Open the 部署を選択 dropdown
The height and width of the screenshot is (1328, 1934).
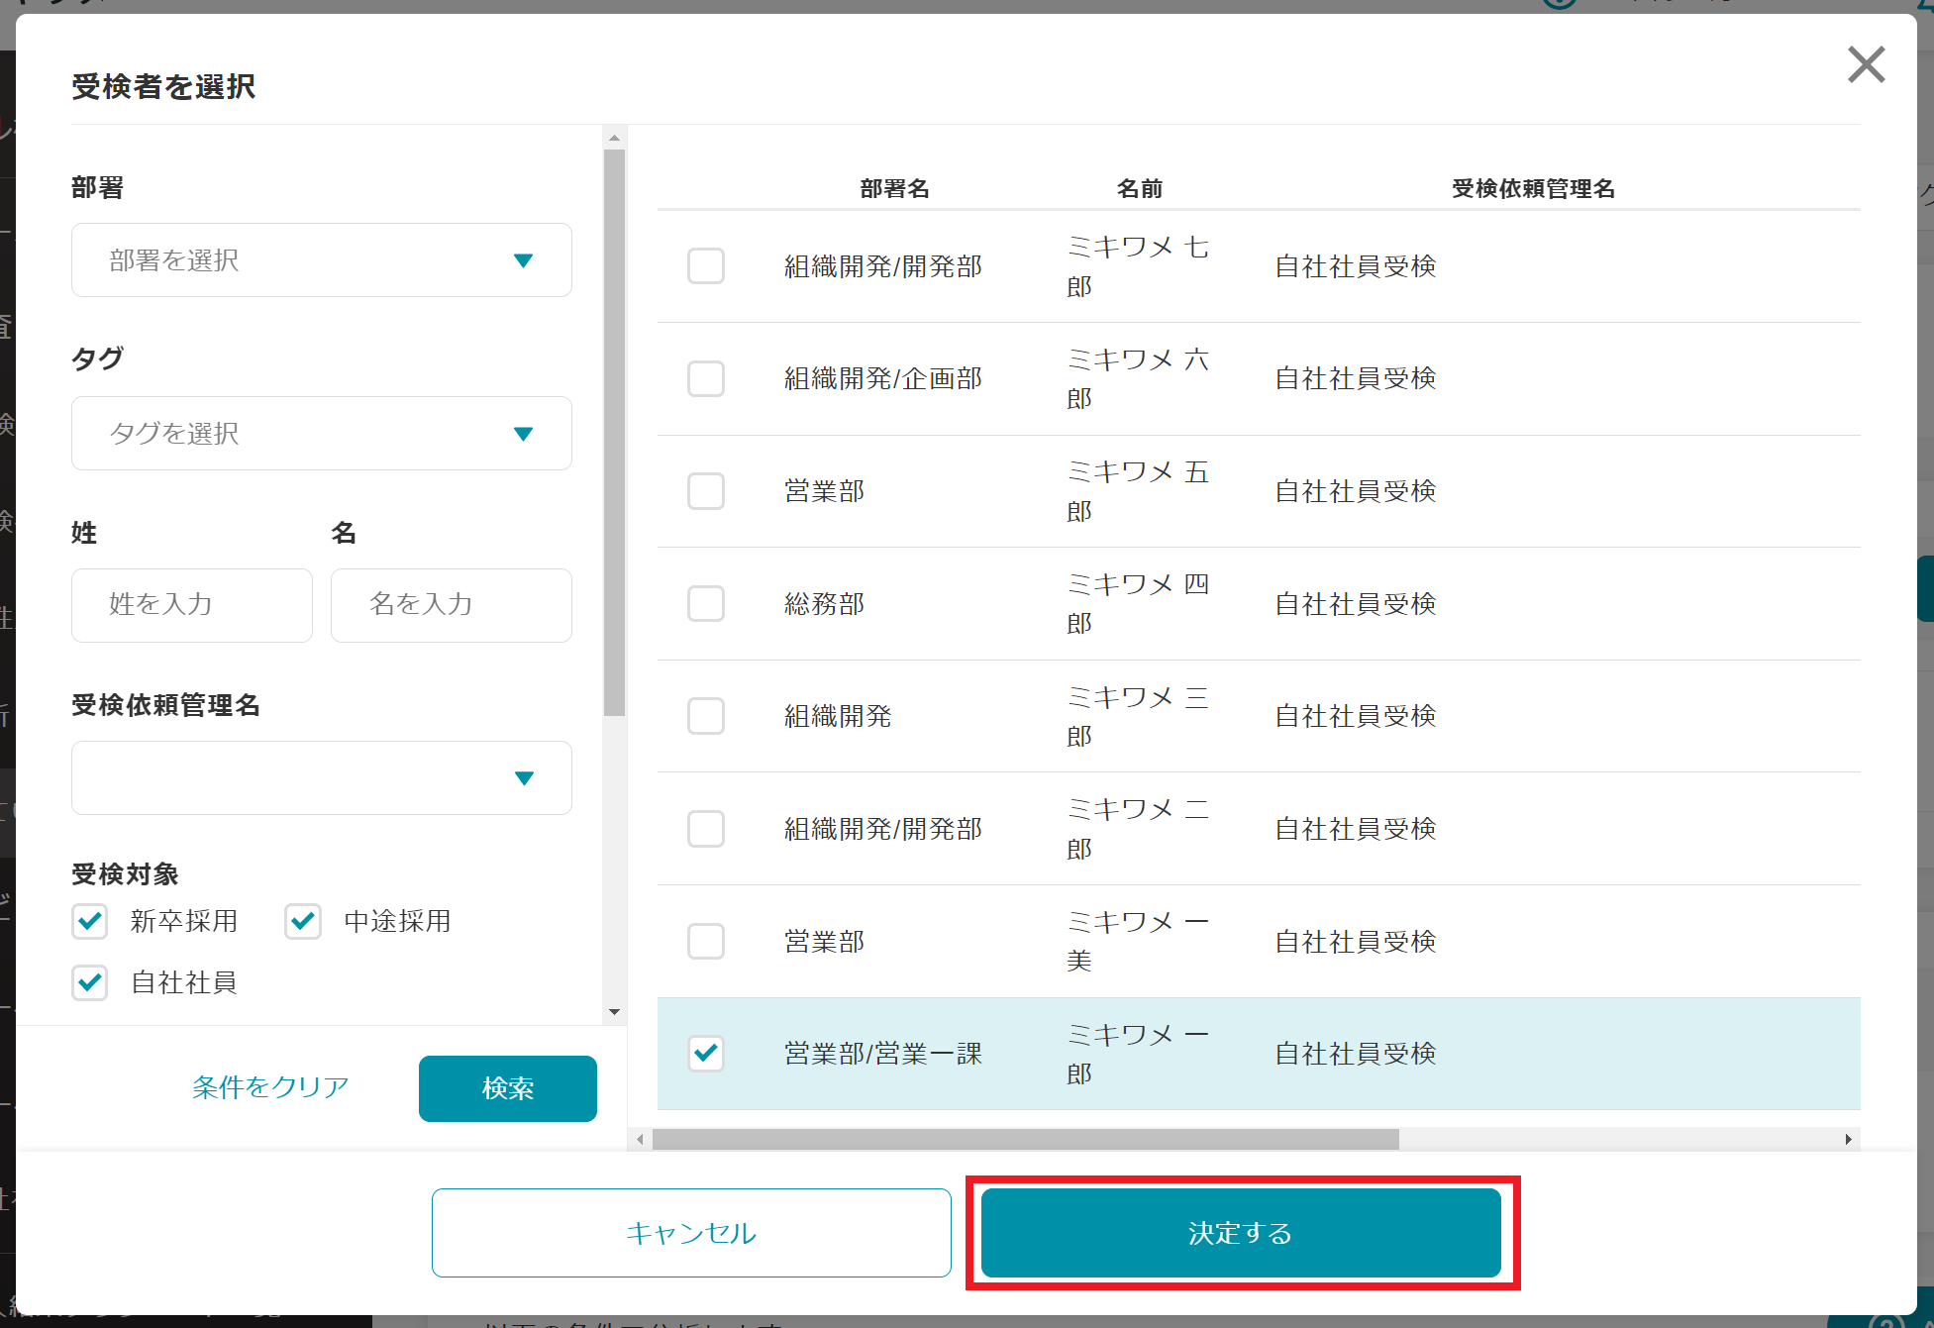point(321,259)
